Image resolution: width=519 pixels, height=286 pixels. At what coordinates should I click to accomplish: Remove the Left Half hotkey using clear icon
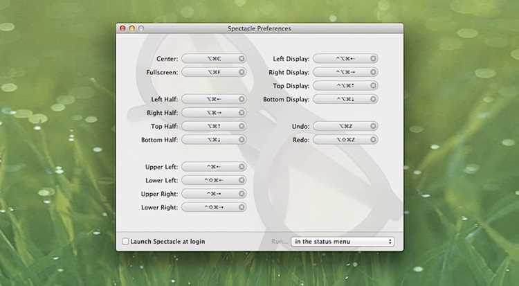(242, 99)
